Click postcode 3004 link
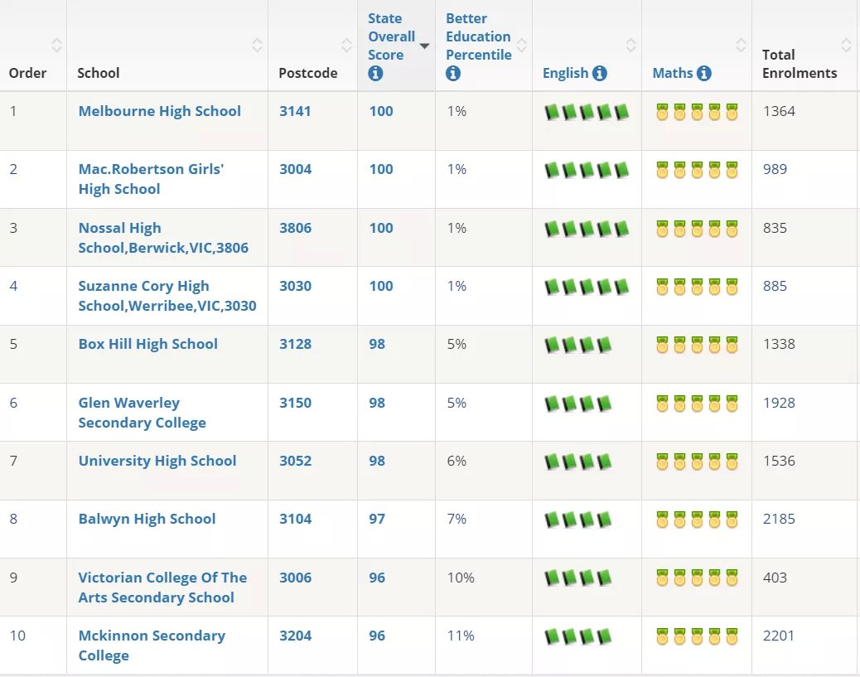The height and width of the screenshot is (677, 860). point(295,169)
